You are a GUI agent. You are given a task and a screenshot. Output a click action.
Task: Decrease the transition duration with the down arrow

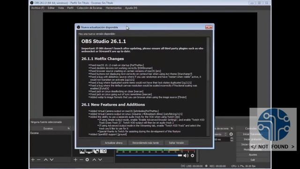pos(232,141)
